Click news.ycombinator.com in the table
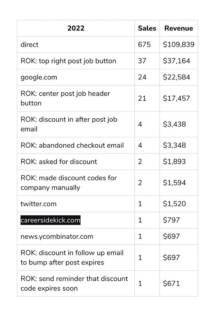Screen dimensions: 214x323 coord(57,236)
